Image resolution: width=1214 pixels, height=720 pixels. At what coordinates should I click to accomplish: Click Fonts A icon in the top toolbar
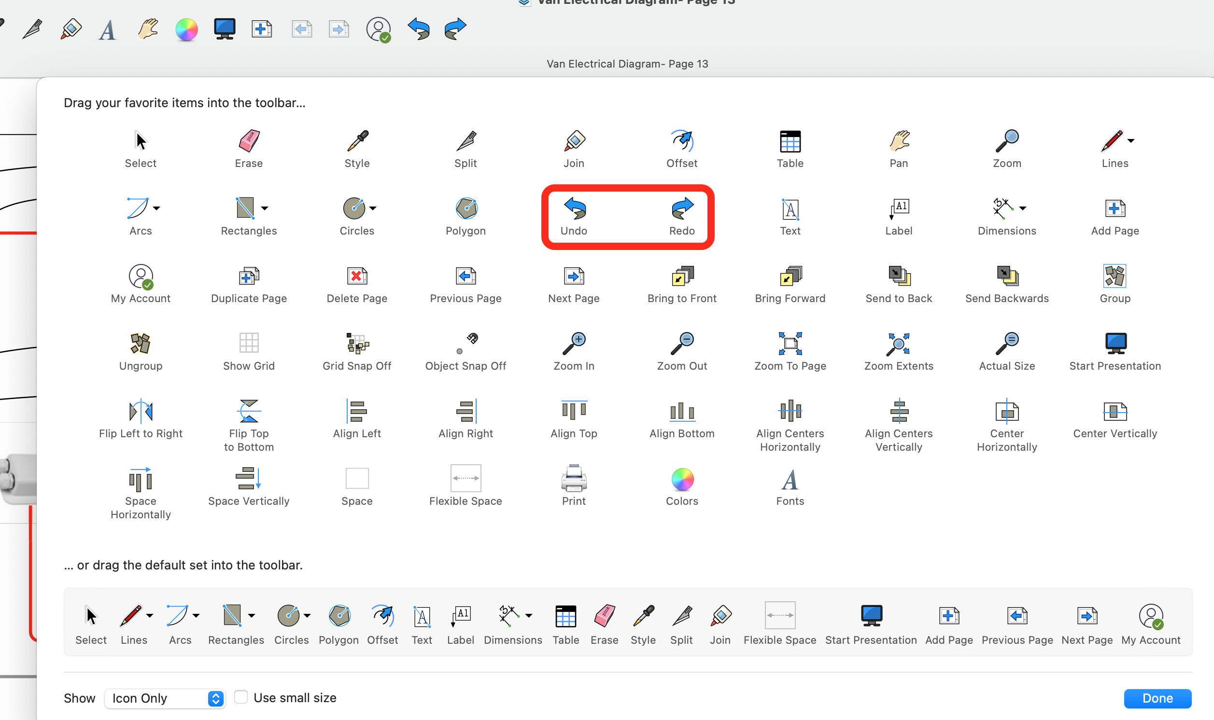pos(107,30)
